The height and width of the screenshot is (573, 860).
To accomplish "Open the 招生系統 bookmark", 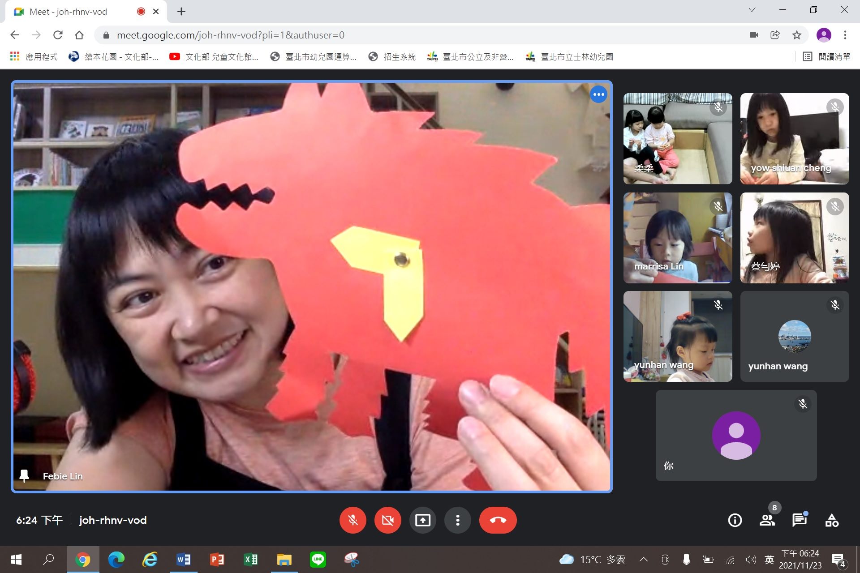I will (x=392, y=57).
